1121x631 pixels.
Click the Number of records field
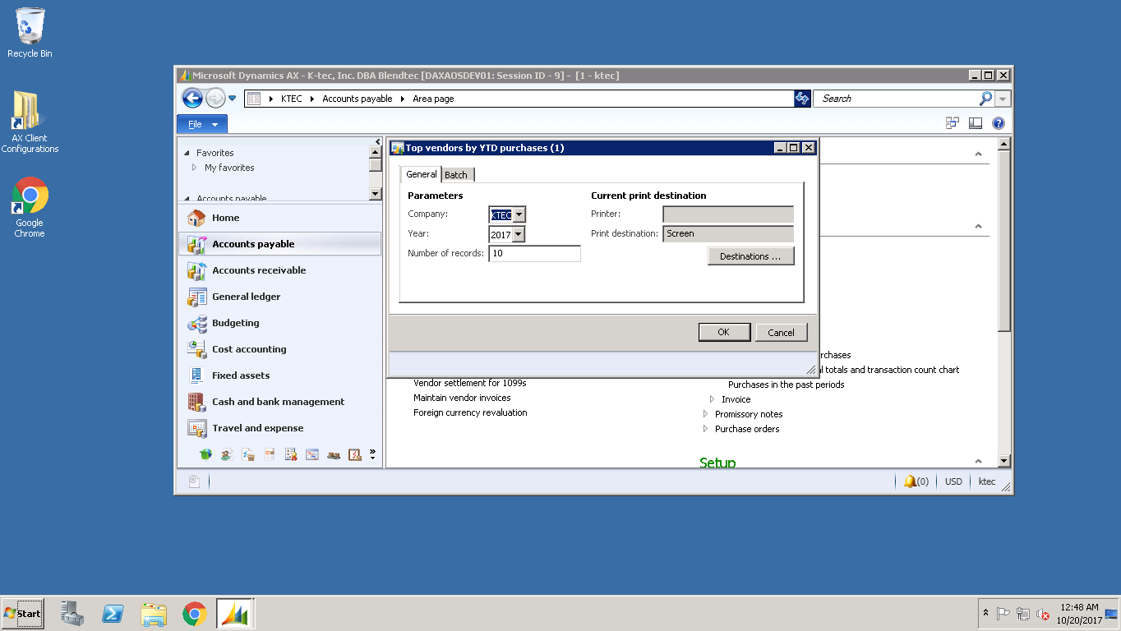click(x=534, y=254)
